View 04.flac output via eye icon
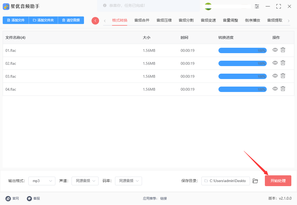This screenshot has height=205, width=297. click(x=275, y=89)
